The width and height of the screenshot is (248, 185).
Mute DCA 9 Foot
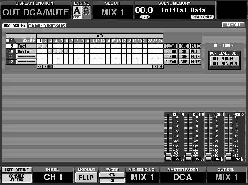(x=195, y=46)
